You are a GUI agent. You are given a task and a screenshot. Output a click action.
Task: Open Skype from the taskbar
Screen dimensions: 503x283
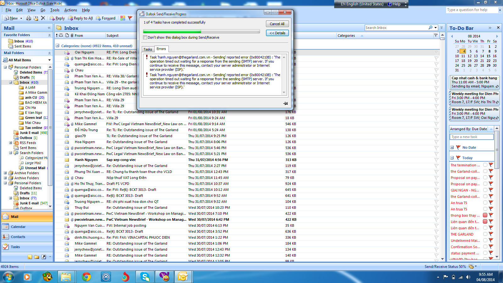[145, 277]
